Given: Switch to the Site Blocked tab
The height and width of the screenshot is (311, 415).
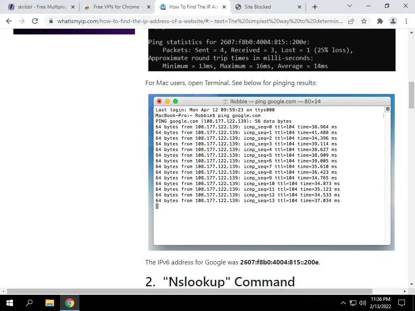Looking at the screenshot, I should click(x=268, y=7).
